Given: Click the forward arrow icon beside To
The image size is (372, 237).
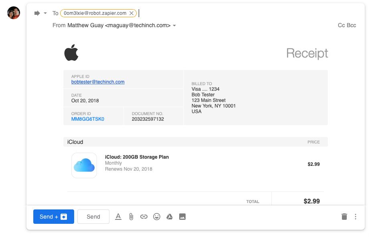Looking at the screenshot, I should tap(37, 13).
